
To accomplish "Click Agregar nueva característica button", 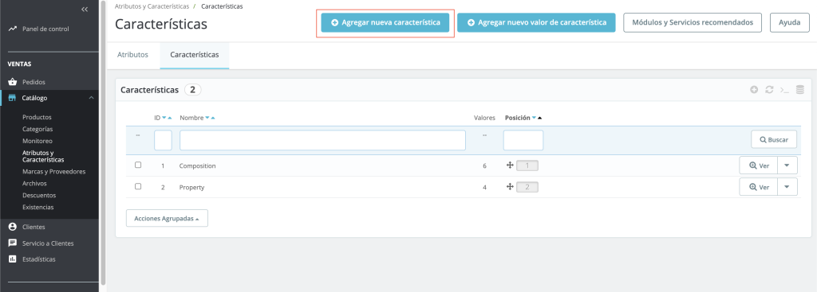I will pyautogui.click(x=385, y=23).
